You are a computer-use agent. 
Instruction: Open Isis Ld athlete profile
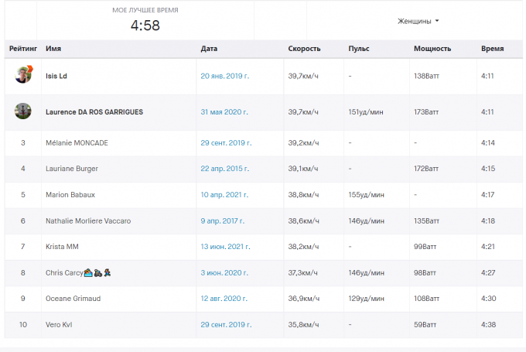coord(56,76)
